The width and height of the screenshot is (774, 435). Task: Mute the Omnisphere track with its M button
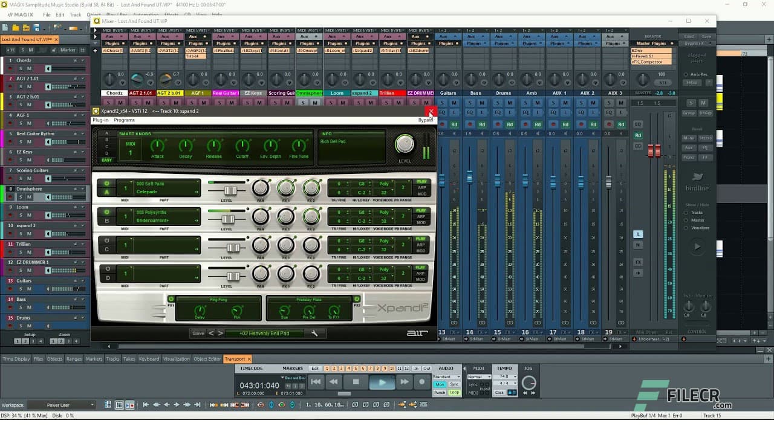[x=29, y=196]
